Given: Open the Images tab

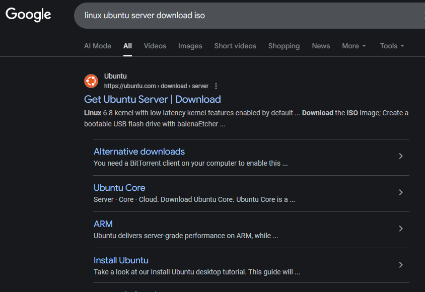Looking at the screenshot, I should click(190, 46).
